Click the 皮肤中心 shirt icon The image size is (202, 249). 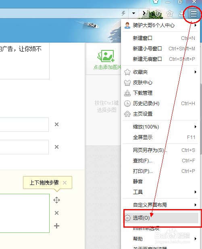click(127, 83)
